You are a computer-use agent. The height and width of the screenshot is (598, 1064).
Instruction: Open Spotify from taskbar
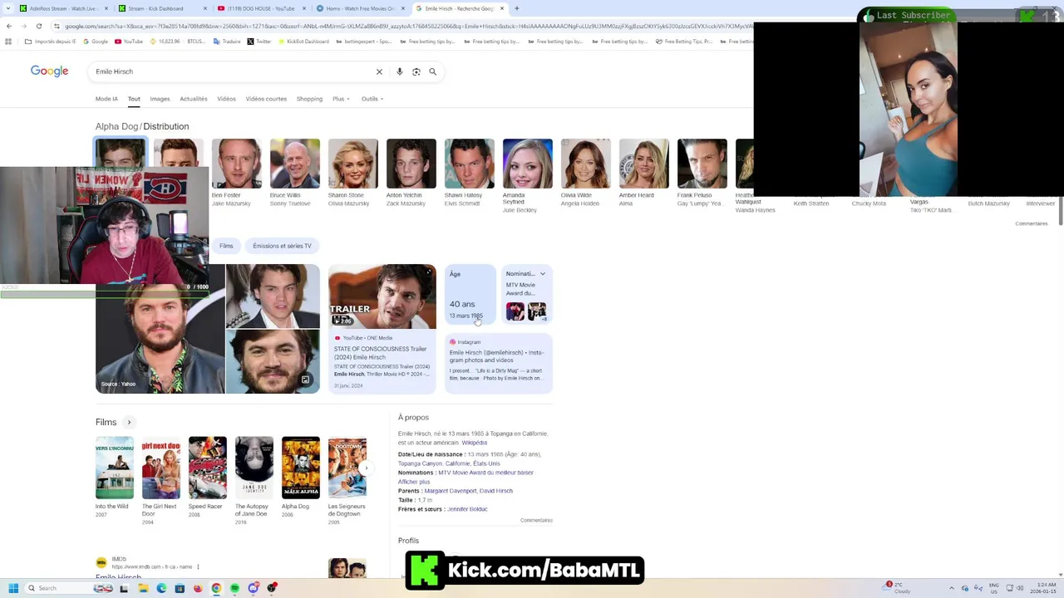[234, 588]
